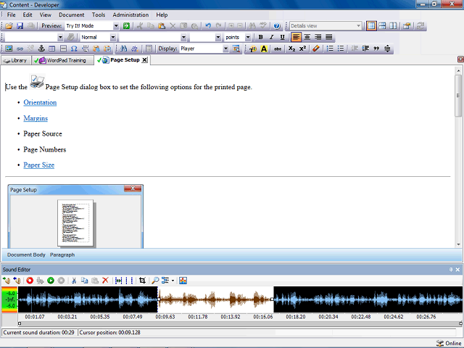Toggle underline formatting
This screenshot has width=464, height=348.
(282, 37)
